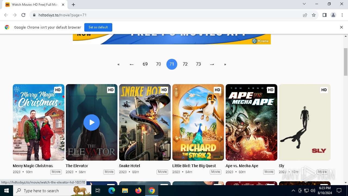Click the site info lock icon
This screenshot has height=196, width=348.
pyautogui.click(x=34, y=15)
